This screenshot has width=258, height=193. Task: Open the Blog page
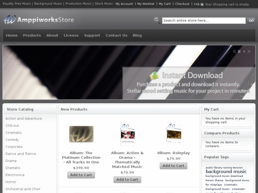pos(137,35)
